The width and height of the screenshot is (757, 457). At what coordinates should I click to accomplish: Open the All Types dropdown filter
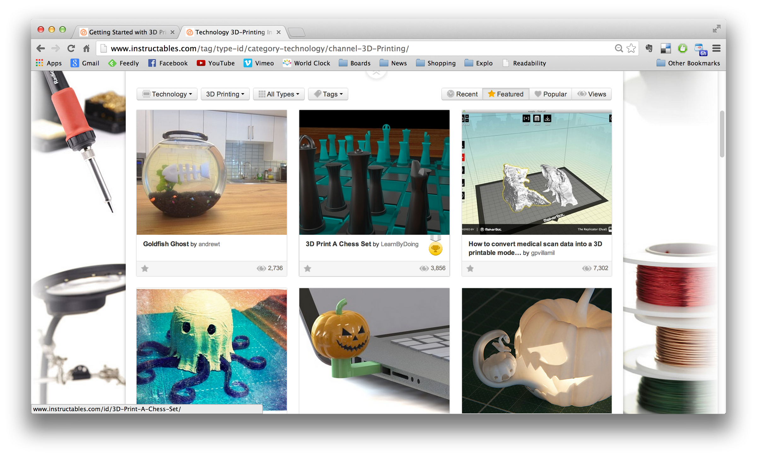point(279,94)
